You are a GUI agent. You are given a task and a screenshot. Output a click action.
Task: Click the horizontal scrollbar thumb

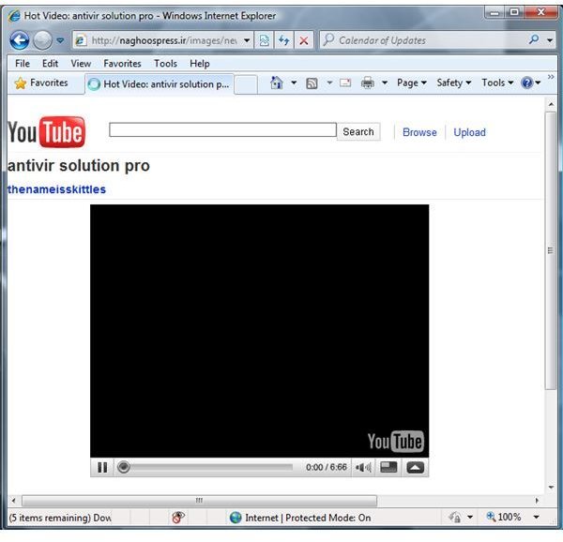pos(199,501)
